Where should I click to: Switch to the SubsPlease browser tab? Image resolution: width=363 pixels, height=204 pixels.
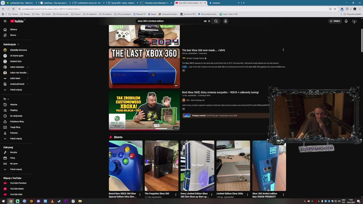coord(55,3)
